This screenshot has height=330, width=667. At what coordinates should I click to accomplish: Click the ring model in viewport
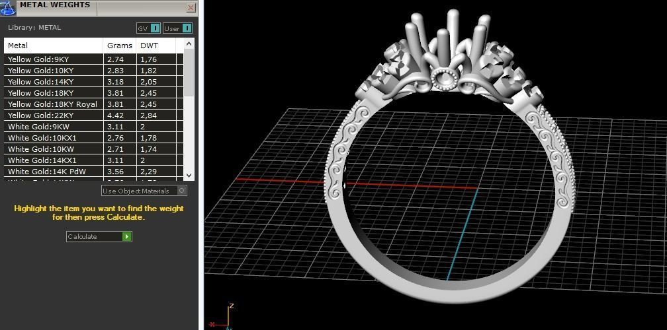[x=450, y=157]
